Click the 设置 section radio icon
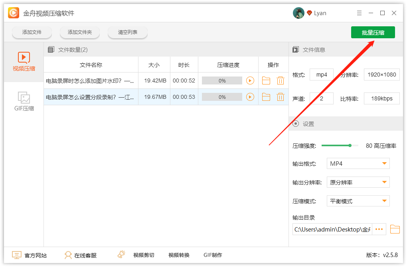 [296, 124]
